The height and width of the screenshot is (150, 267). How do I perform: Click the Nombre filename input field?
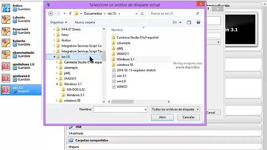click(x=118, y=109)
